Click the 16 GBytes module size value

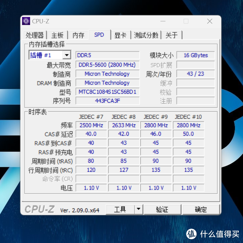tap(196, 55)
